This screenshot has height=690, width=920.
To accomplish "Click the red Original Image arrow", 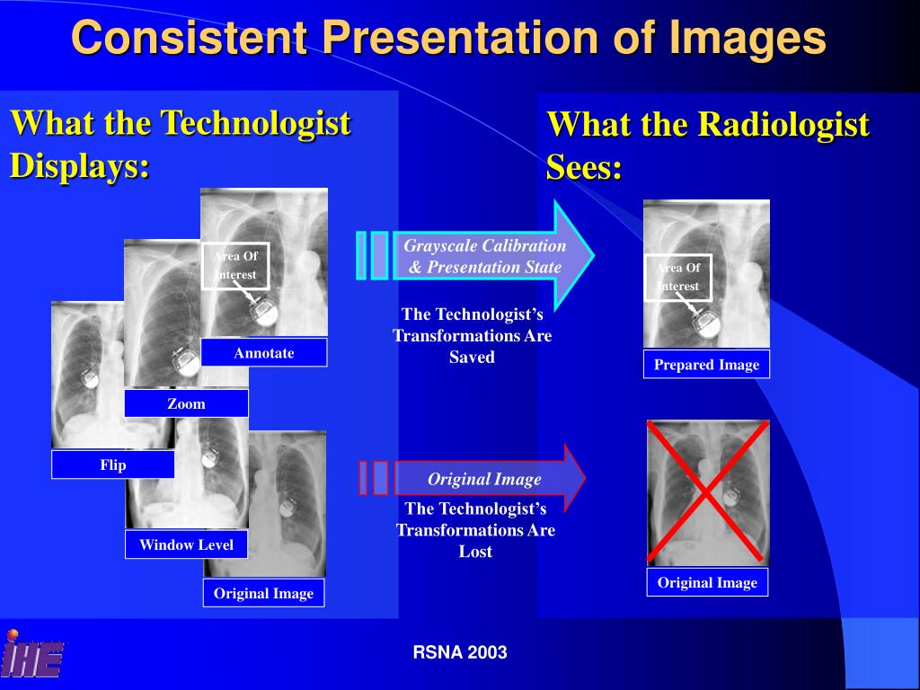I will (x=473, y=479).
